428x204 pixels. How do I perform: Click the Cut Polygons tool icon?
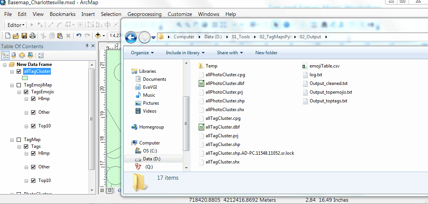108,25
